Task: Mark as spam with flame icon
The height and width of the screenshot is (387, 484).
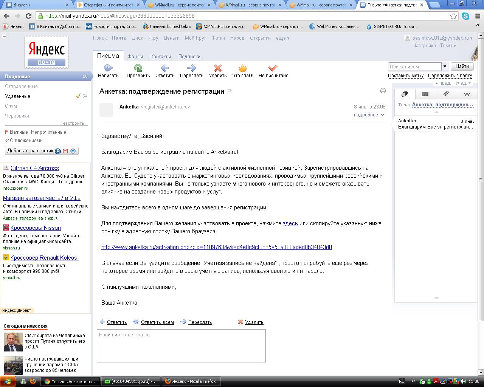Action: click(x=243, y=68)
